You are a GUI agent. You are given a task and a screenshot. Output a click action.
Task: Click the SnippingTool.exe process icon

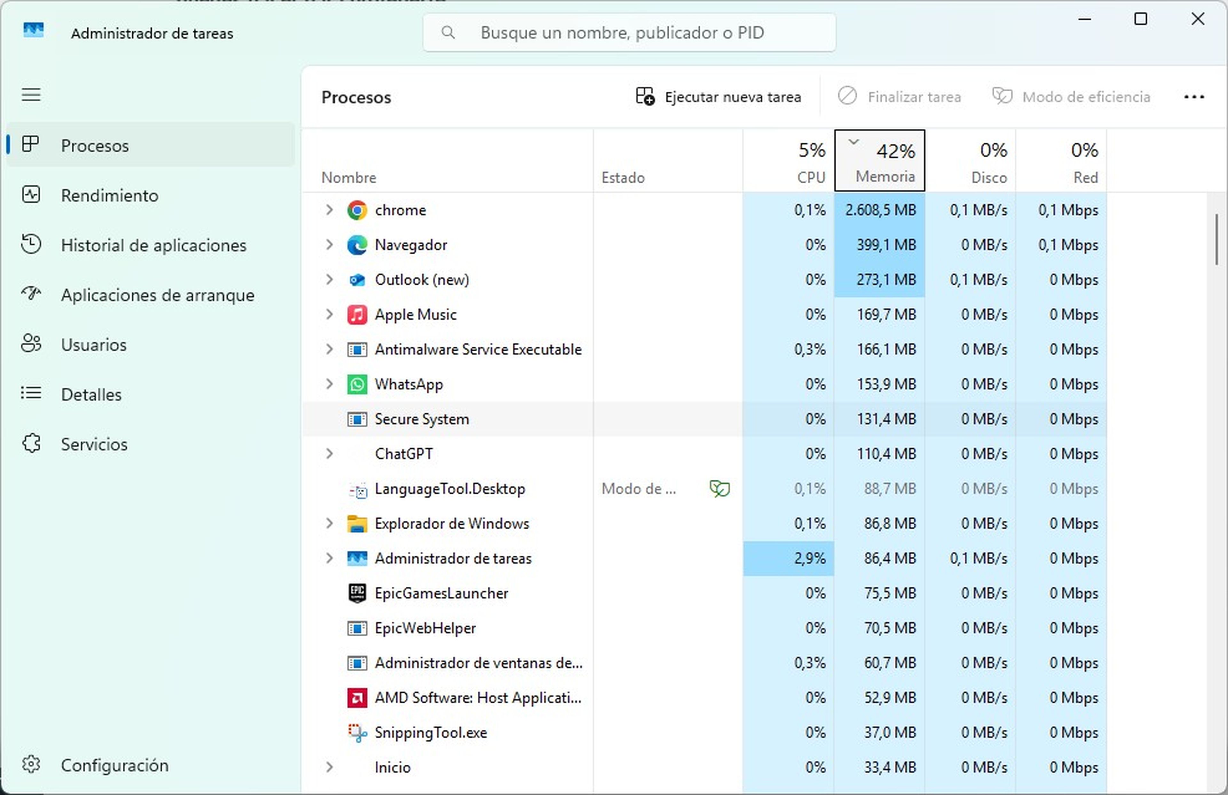[x=357, y=733]
